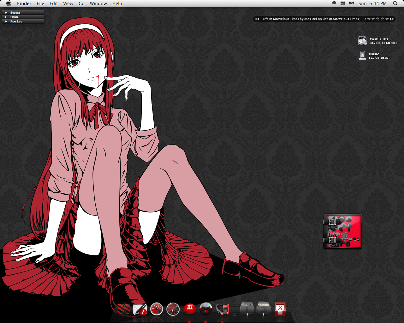
Task: Open Spotlight search magnifier
Action: pos(395,3)
